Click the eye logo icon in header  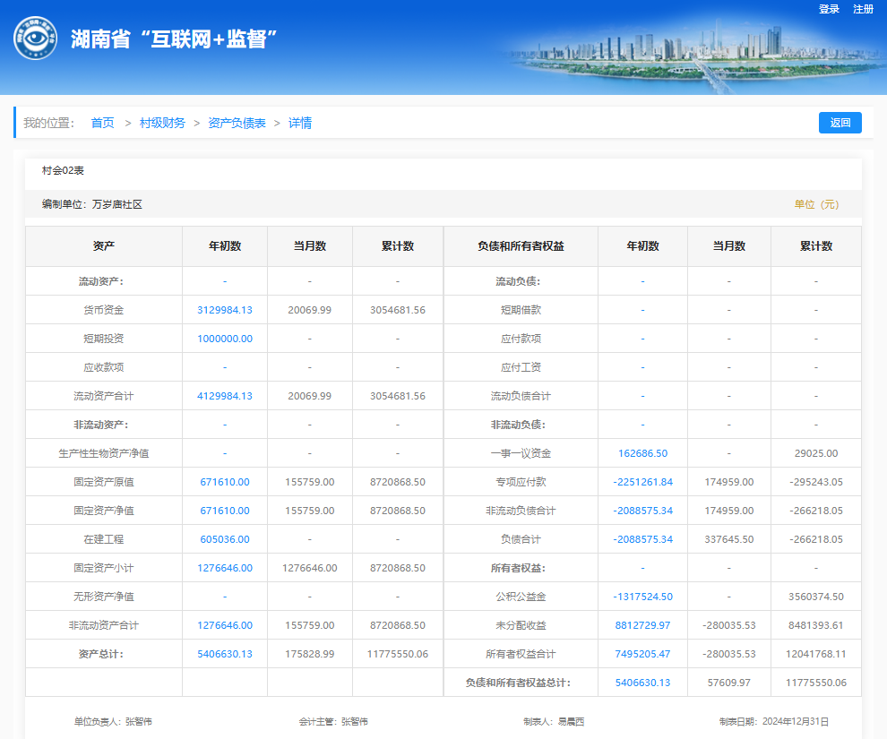point(35,38)
